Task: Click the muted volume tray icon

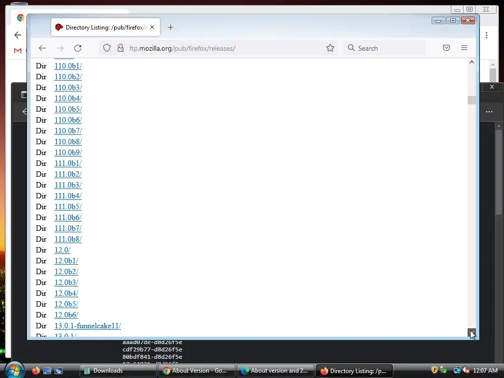Action: [x=466, y=370]
